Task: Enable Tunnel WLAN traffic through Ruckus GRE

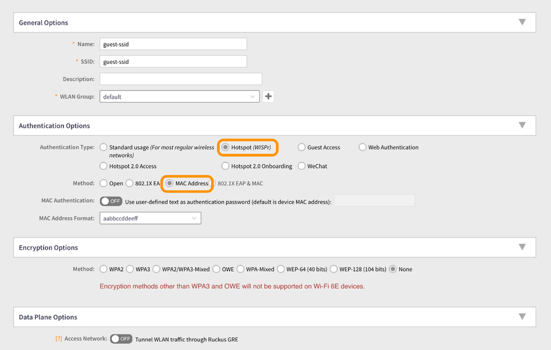Action: click(121, 339)
